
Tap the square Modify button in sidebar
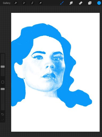point(3,82)
